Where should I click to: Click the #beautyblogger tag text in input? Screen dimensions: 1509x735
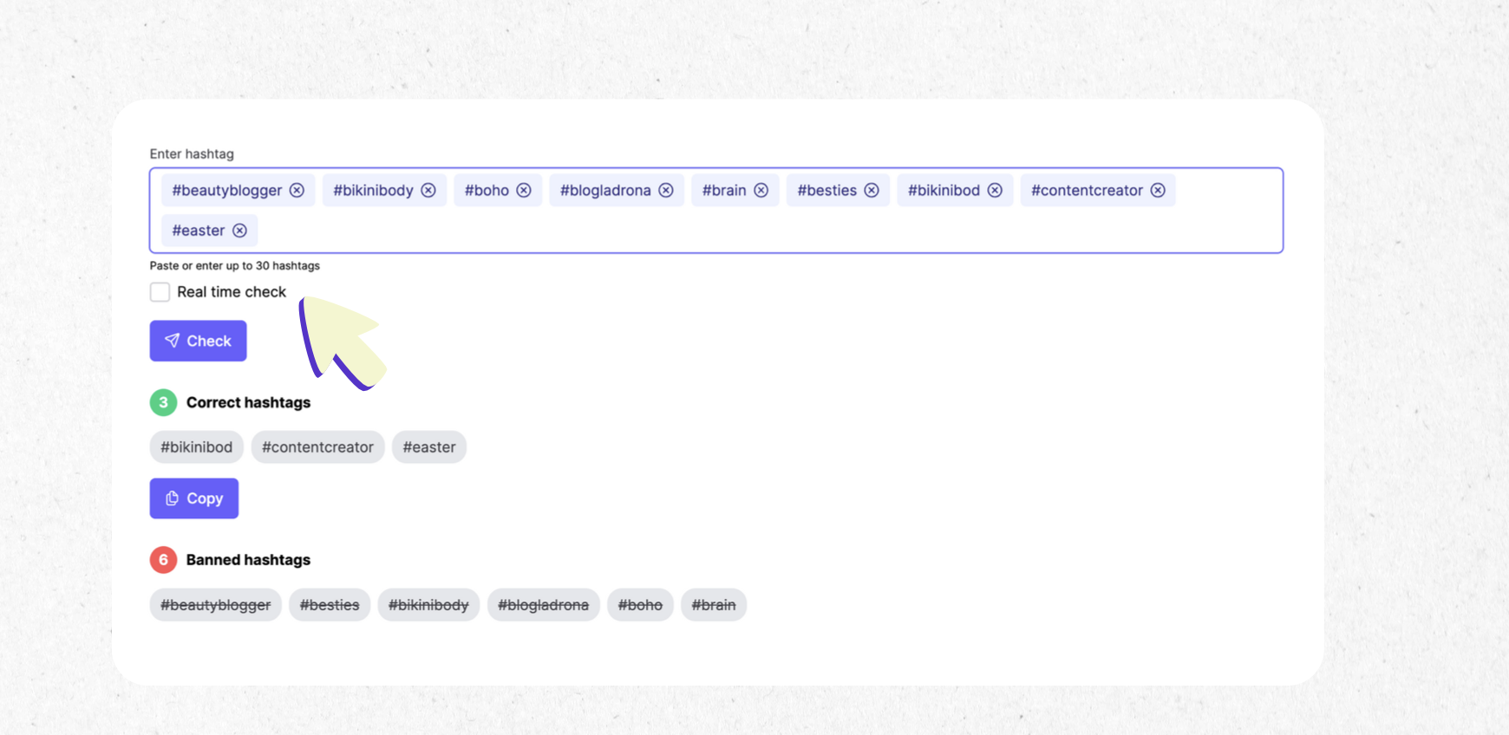point(227,190)
